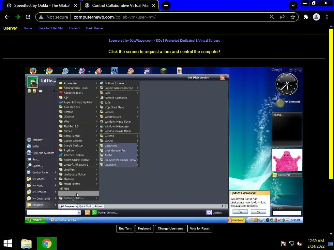Click Yes in Updates Available popup
Viewport: 334px width, 250px height.
click(x=240, y=212)
